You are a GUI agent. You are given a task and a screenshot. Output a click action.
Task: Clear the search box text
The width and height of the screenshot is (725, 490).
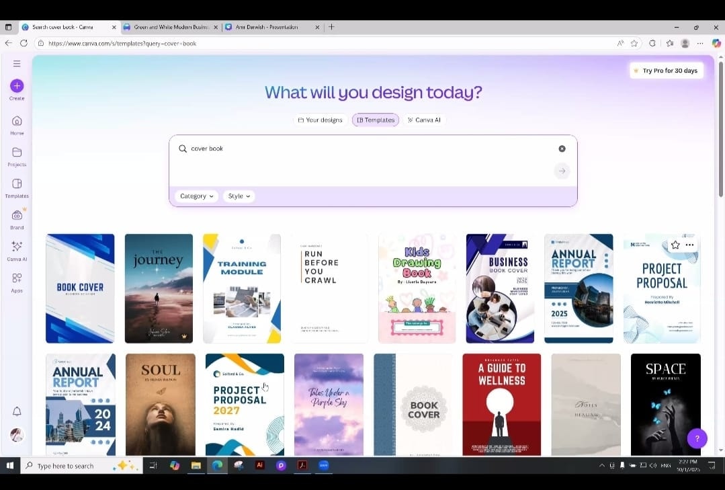point(562,149)
